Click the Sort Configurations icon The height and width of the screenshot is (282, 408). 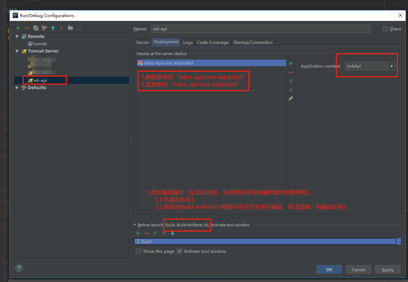pyautogui.click(x=79, y=28)
